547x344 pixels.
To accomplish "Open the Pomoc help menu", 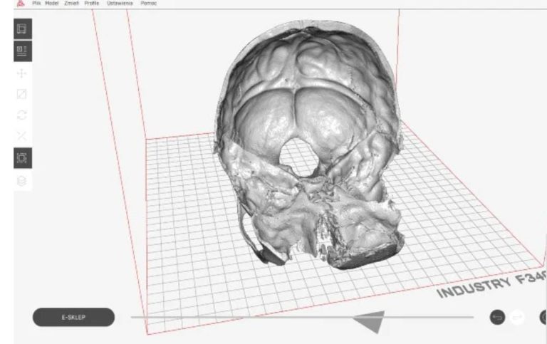I will [149, 4].
